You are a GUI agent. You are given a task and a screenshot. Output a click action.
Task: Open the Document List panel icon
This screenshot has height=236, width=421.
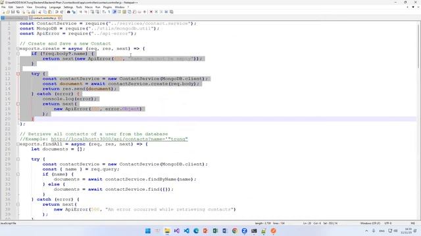click(130, 12)
